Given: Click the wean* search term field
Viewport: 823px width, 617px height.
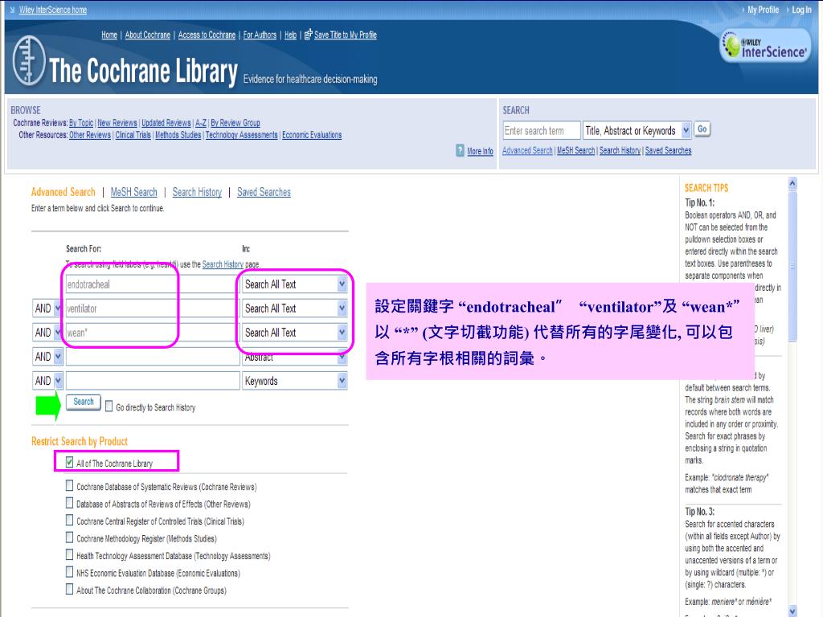Looking at the screenshot, I should point(152,333).
